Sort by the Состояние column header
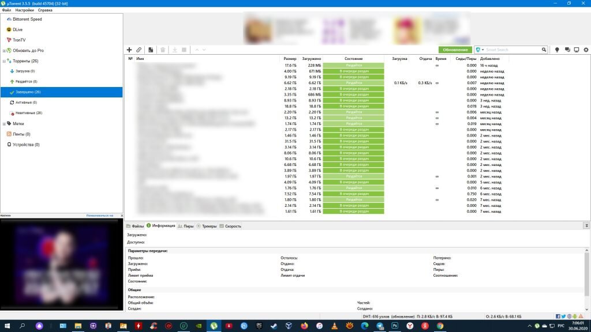This screenshot has height=332, width=591. [x=354, y=59]
